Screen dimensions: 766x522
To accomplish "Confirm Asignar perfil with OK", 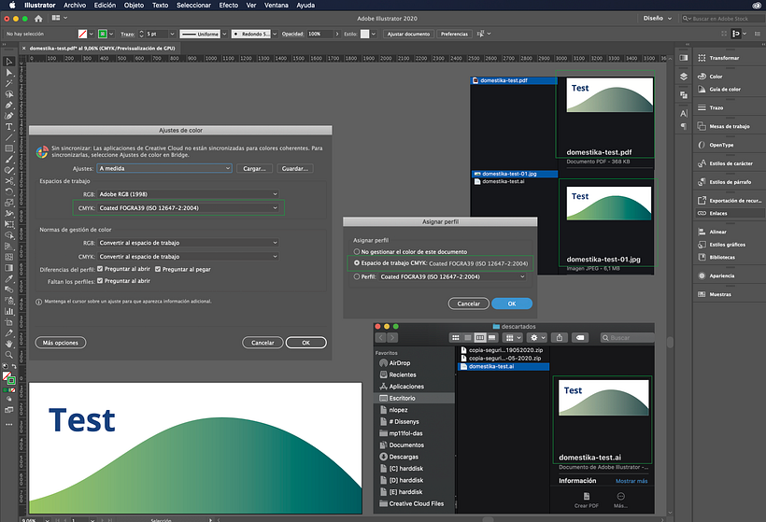I will coord(512,303).
